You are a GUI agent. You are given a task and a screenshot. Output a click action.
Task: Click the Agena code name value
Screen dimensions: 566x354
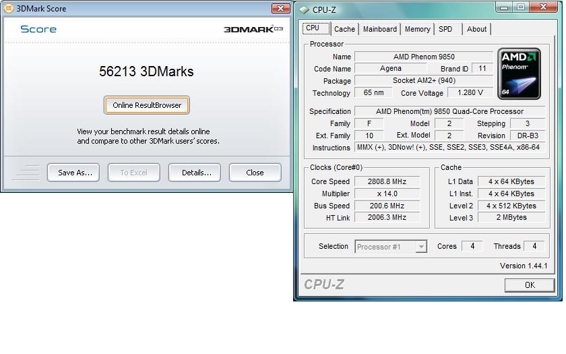point(390,68)
